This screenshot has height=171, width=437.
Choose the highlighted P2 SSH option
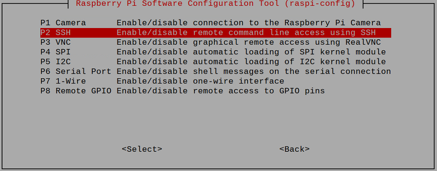(216, 33)
